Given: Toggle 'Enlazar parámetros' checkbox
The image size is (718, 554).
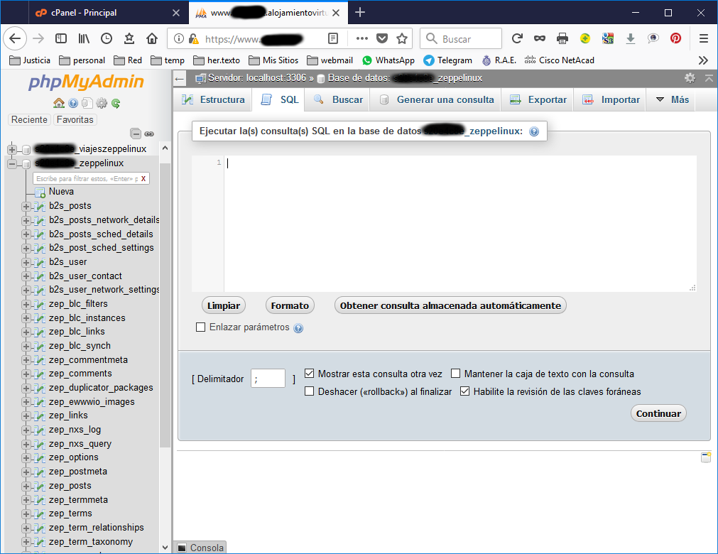Looking at the screenshot, I should (200, 327).
